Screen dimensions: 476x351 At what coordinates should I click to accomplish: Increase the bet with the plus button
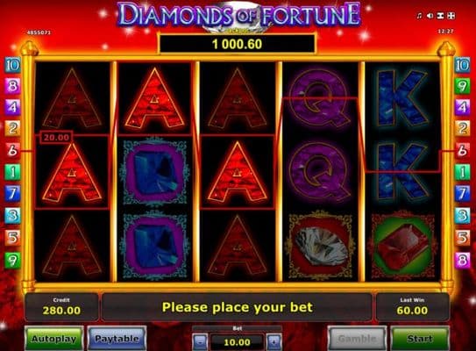(x=274, y=342)
